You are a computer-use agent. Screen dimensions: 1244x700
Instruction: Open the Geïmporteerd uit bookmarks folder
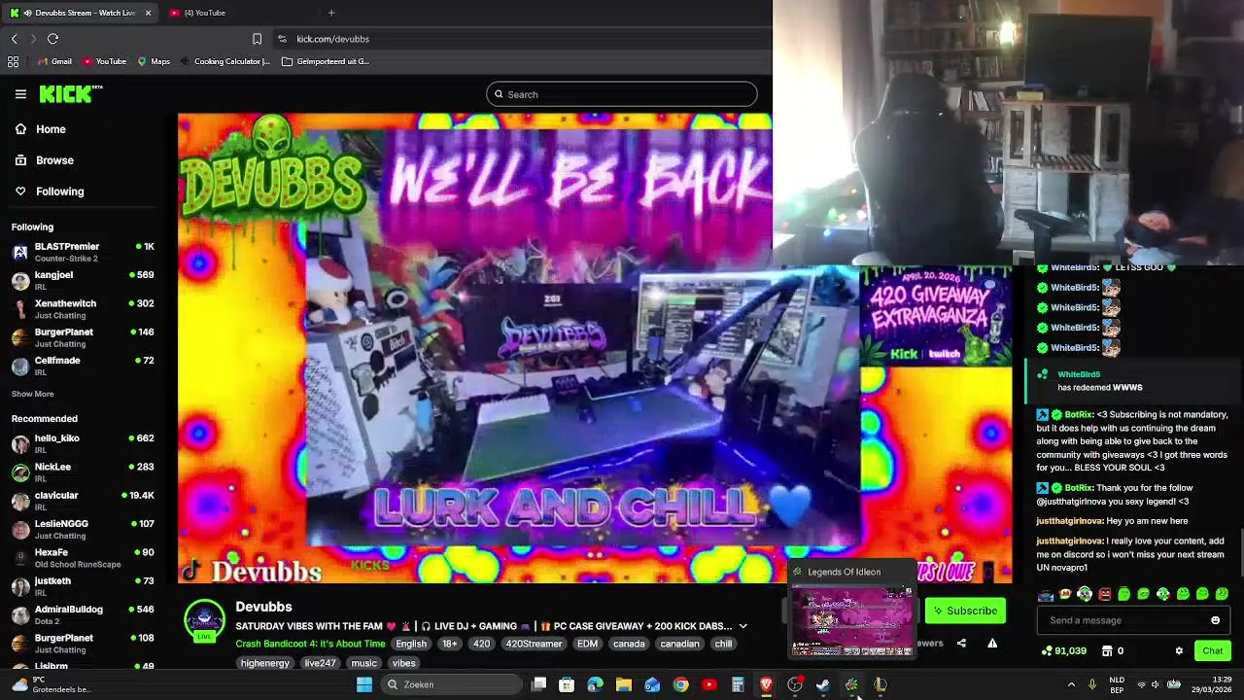pyautogui.click(x=326, y=61)
